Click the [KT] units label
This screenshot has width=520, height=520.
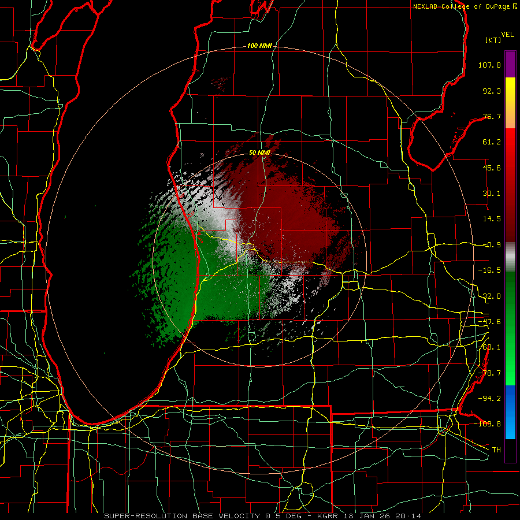coord(493,40)
